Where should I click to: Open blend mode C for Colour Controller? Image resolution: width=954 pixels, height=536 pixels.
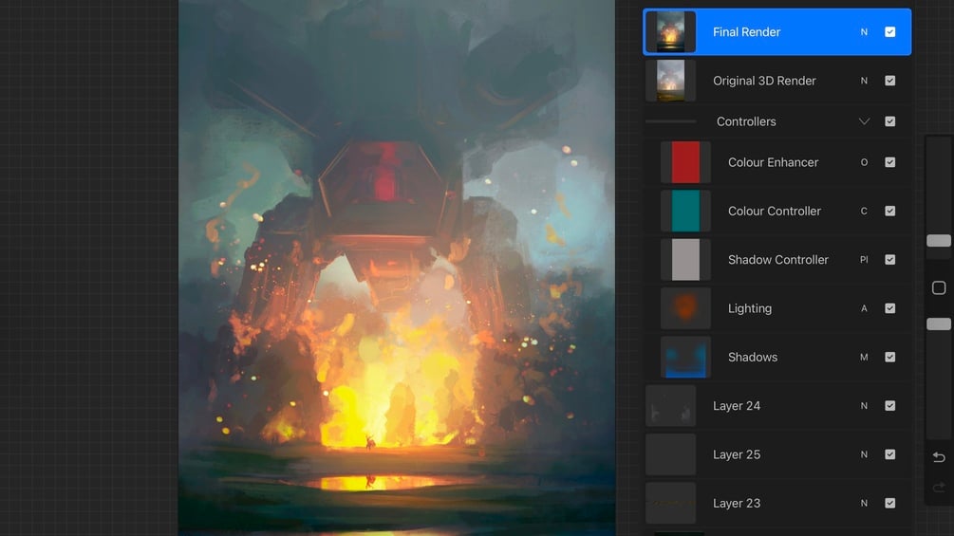[x=864, y=211]
